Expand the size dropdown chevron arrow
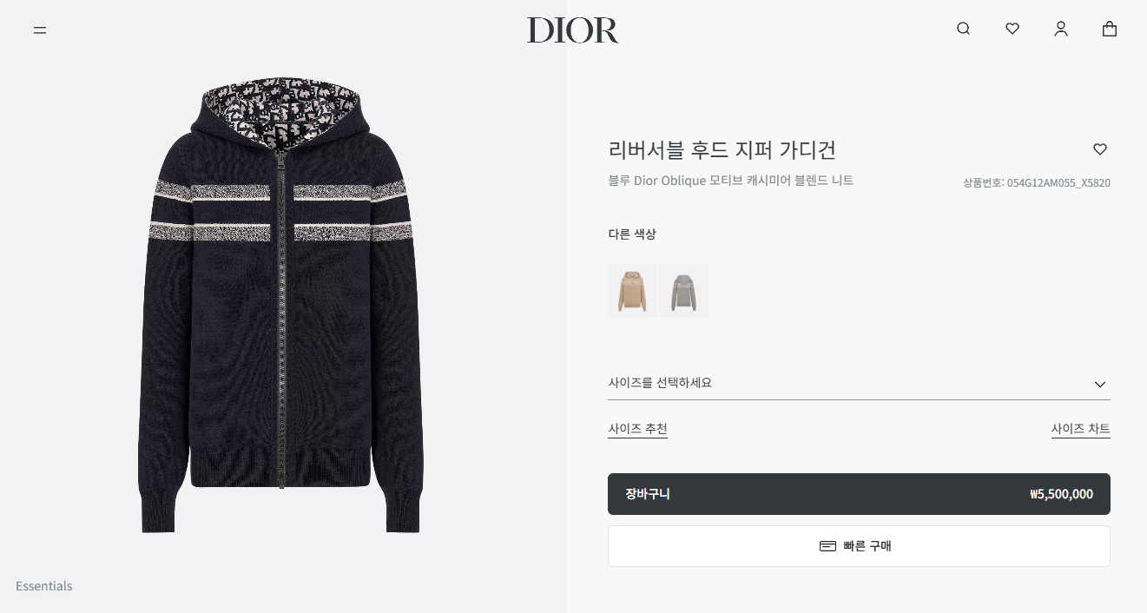Screen dimensions: 1147x613 [x=1100, y=384]
